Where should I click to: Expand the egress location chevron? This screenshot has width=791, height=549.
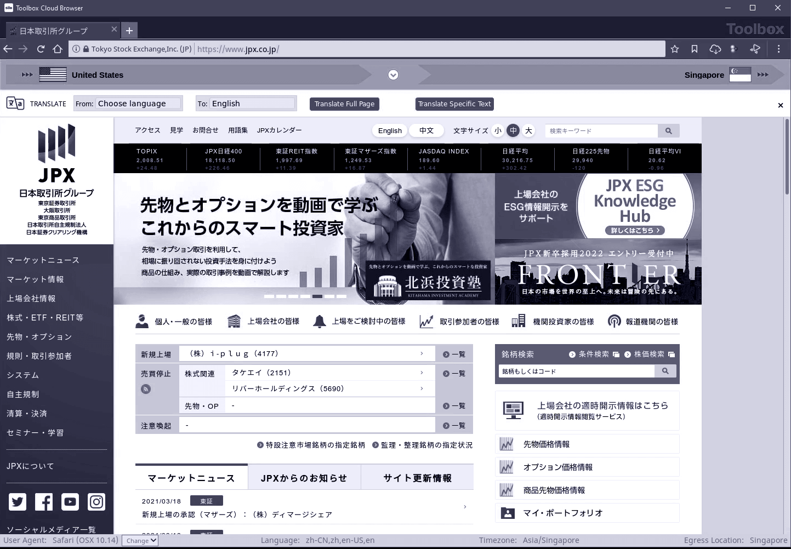pyautogui.click(x=393, y=75)
